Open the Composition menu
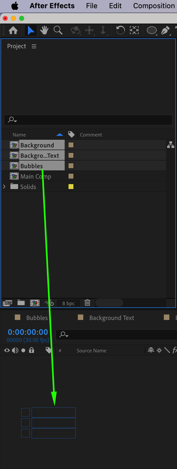The image size is (177, 469). coord(154,6)
